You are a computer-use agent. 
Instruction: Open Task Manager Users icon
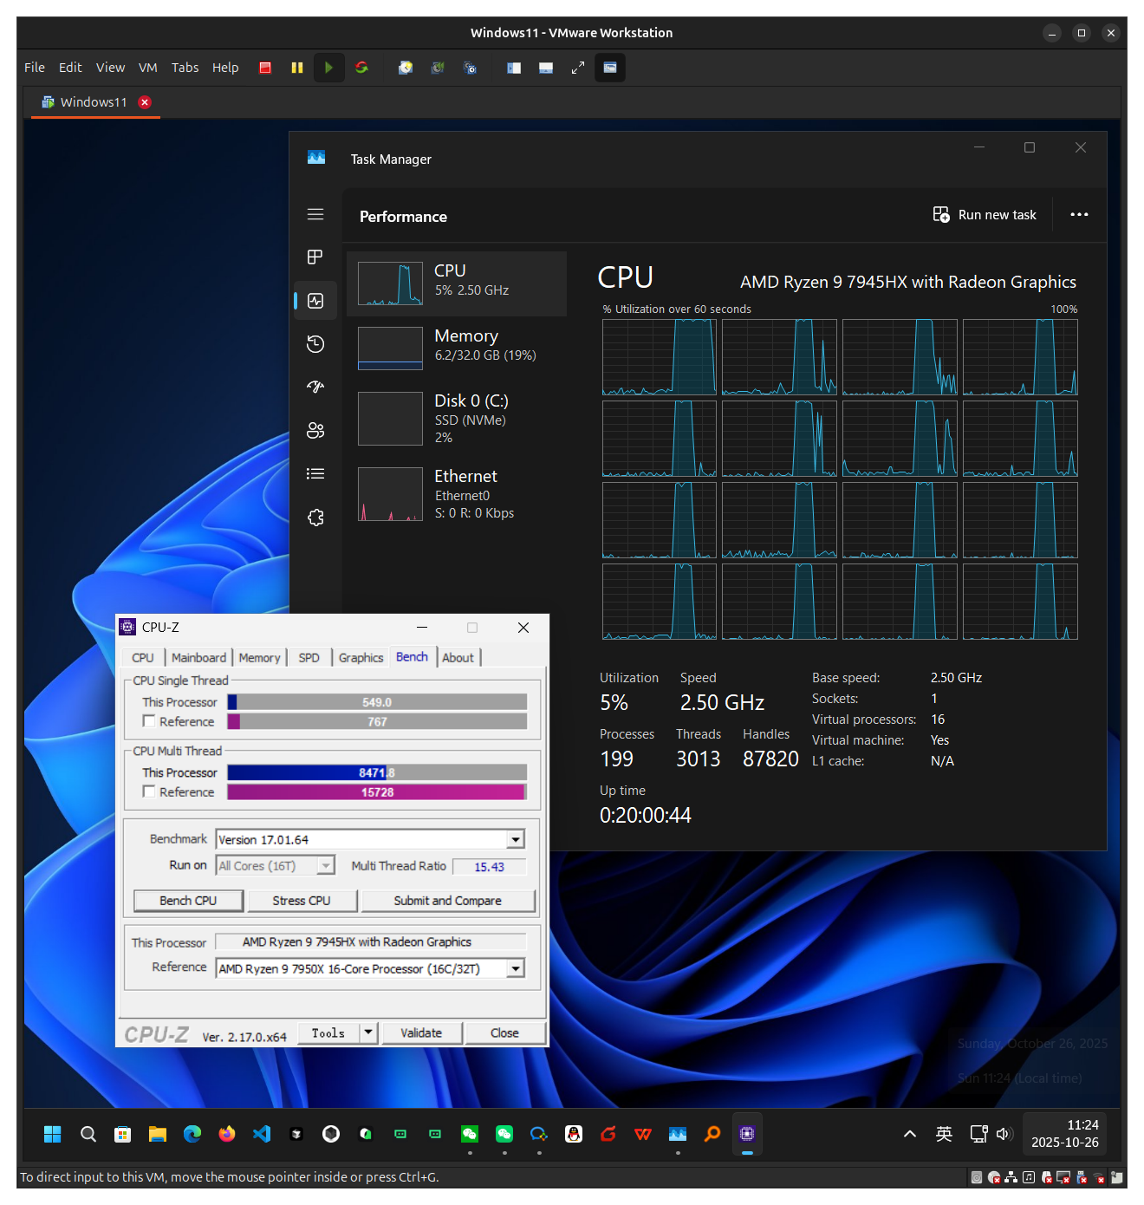(315, 431)
